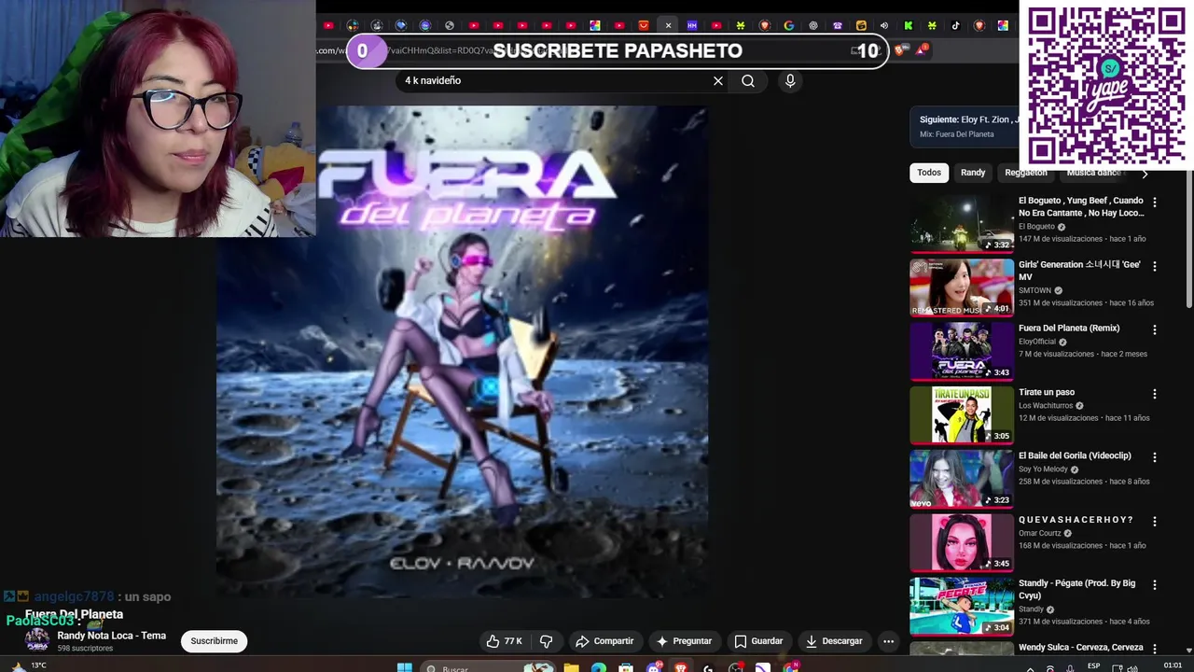Image resolution: width=1194 pixels, height=672 pixels.
Task: Open Fuera Del Planeta (Remix) thumbnail
Action: [x=962, y=351]
